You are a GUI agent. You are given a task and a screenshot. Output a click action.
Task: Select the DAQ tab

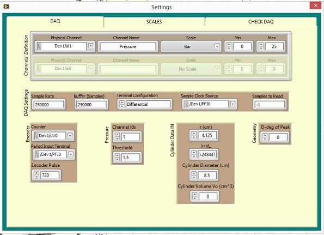[55, 21]
